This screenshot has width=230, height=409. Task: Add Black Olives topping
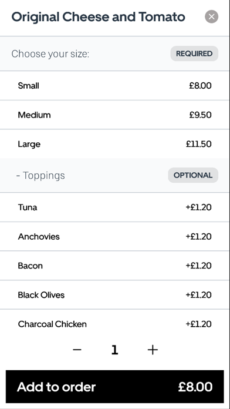(x=114, y=295)
